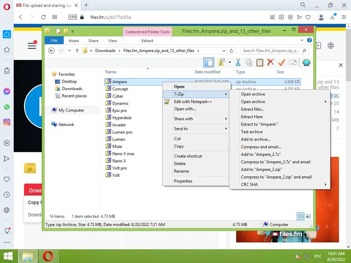
Task: Click File Explorer icon on taskbar
Action: click(x=27, y=256)
